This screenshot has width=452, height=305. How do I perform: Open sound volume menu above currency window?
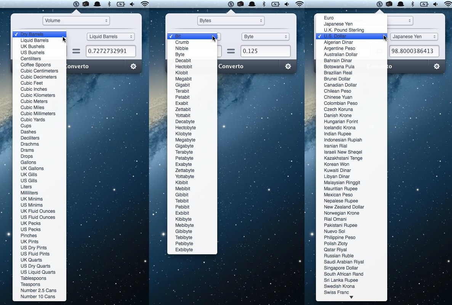[435, 4]
